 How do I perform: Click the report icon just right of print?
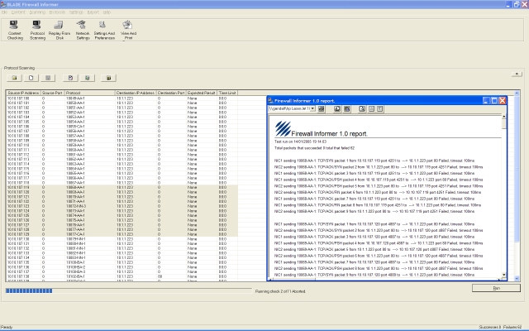click(x=337, y=108)
